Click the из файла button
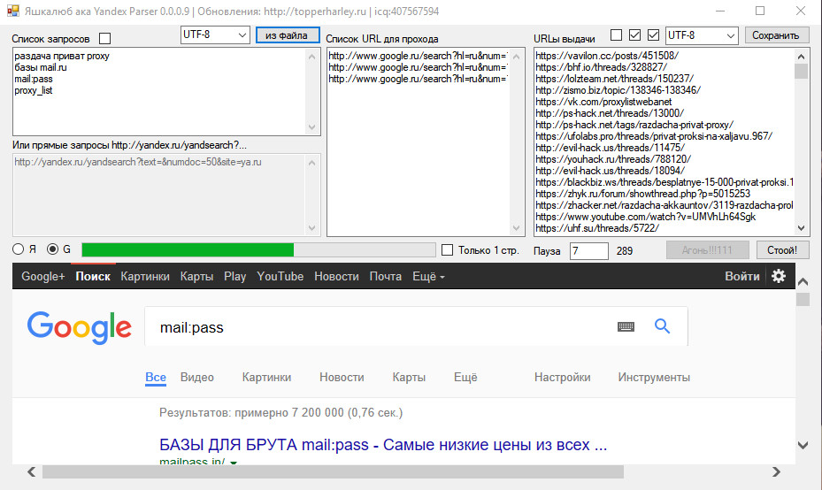The height and width of the screenshot is (490, 822). pos(288,35)
